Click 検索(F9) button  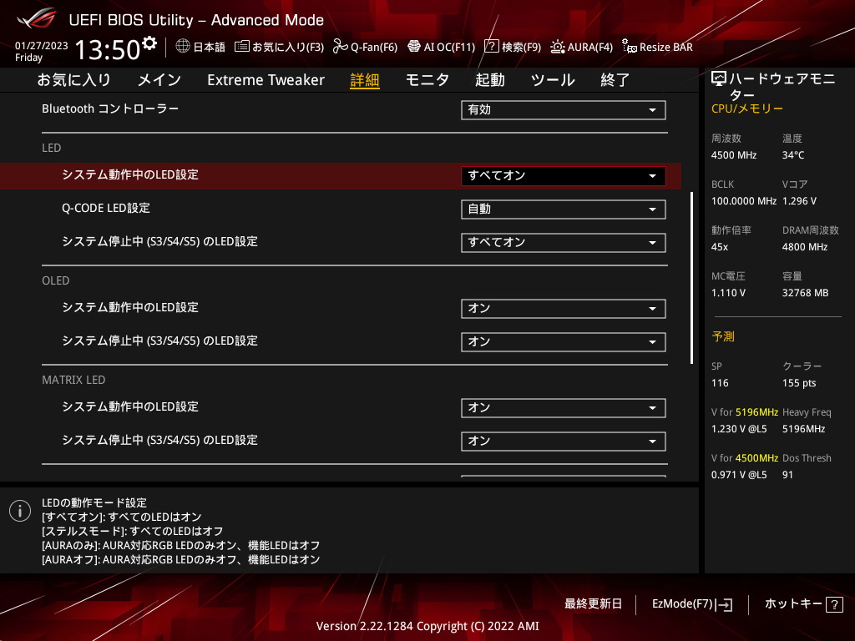tap(521, 47)
